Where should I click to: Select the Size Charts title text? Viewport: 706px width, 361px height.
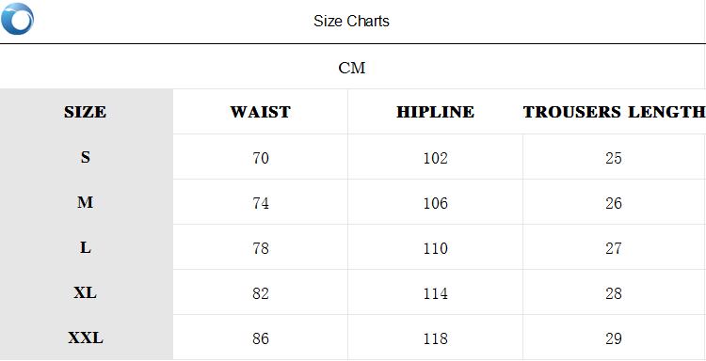point(351,21)
